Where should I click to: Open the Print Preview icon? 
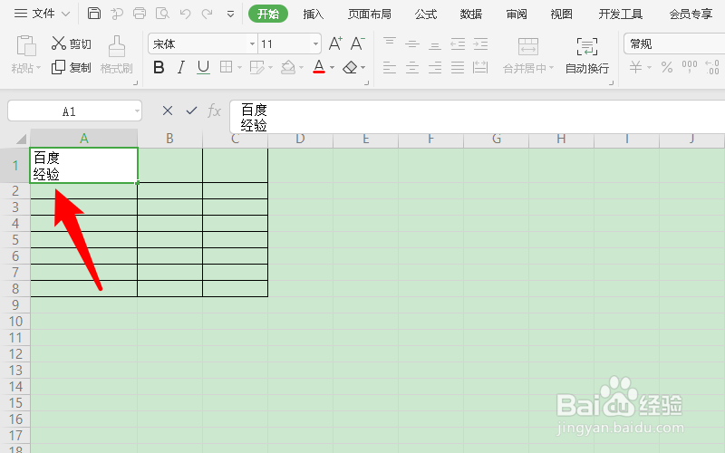point(162,14)
